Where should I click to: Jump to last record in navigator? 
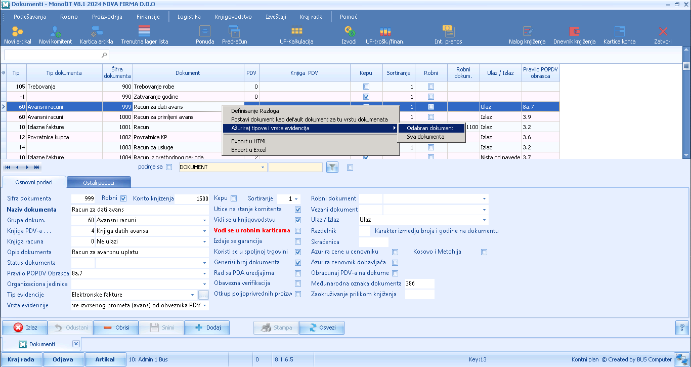coord(37,167)
